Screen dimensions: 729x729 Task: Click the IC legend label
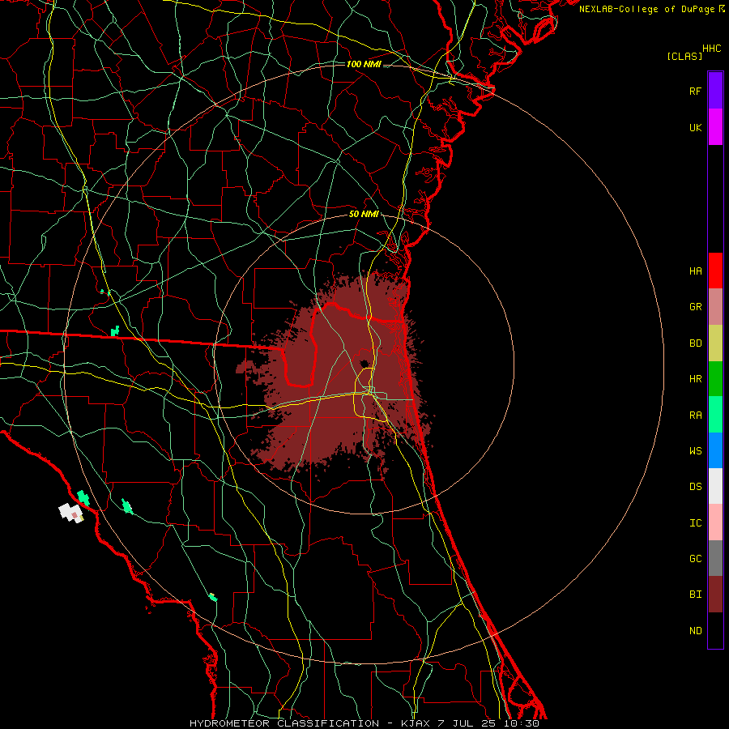[x=695, y=522]
